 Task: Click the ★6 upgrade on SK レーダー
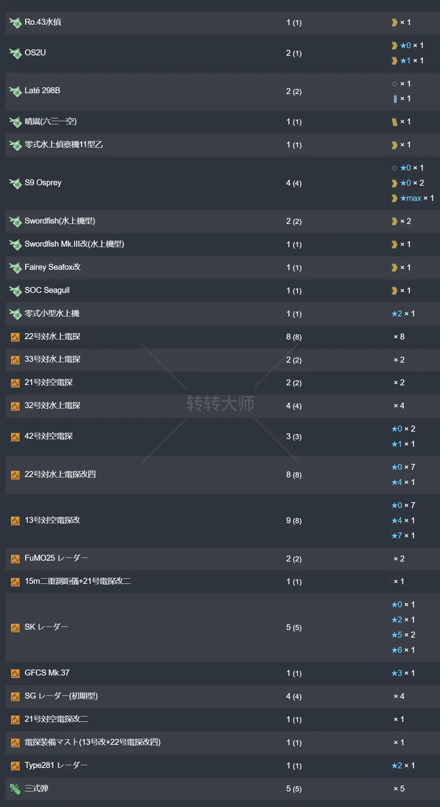tap(397, 650)
